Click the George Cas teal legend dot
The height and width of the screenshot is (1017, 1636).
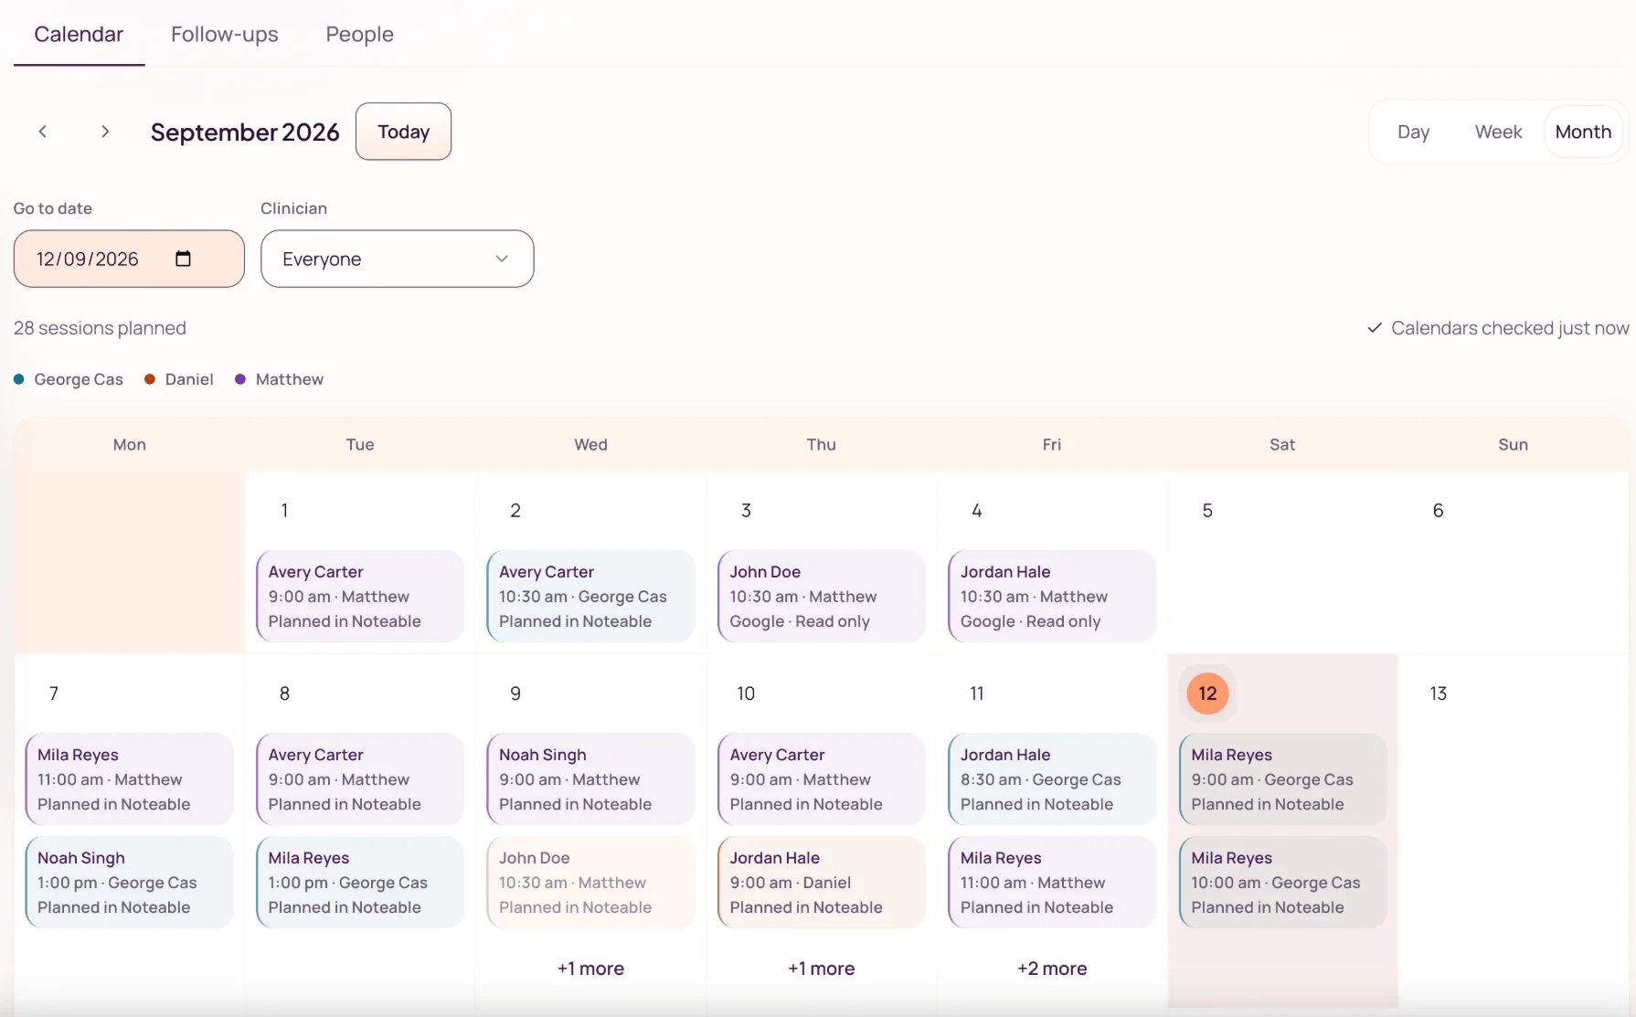(19, 379)
